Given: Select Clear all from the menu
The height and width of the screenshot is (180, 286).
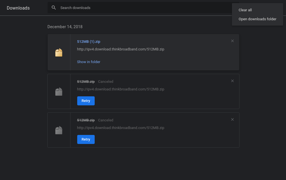Looking at the screenshot, I should [x=245, y=10].
